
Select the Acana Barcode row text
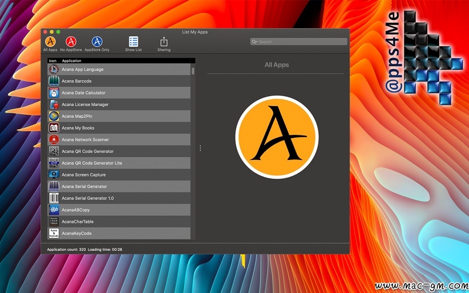pos(77,81)
